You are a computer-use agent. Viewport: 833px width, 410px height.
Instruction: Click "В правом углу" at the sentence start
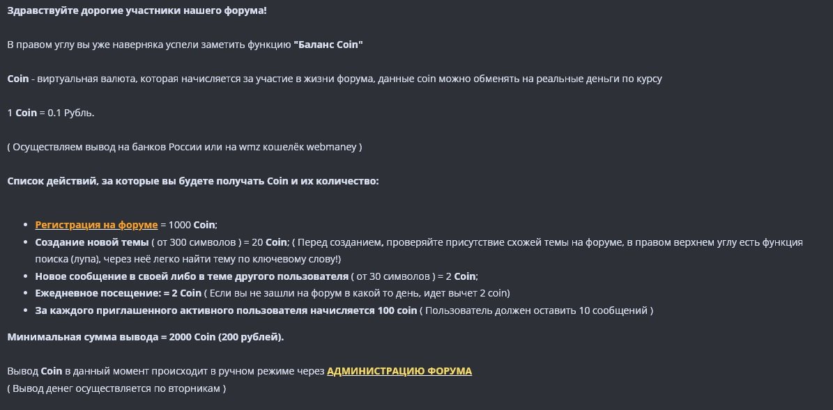[39, 45]
